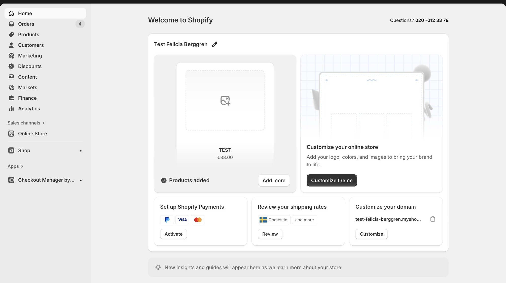
Task: Click the Analytics bar chart icon
Action: coord(11,109)
